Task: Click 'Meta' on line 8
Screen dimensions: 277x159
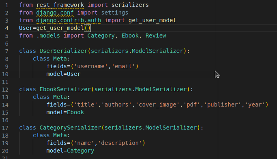Action: [60, 59]
